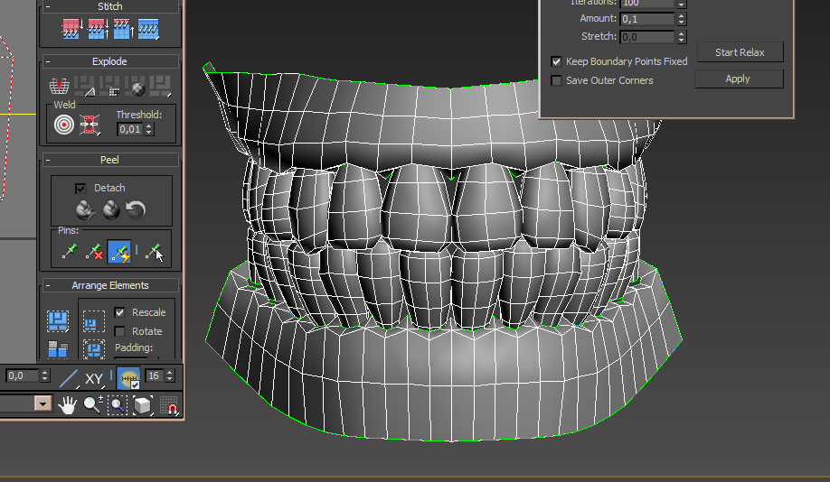The width and height of the screenshot is (830, 482).
Task: Click the Apply button
Action: (738, 79)
